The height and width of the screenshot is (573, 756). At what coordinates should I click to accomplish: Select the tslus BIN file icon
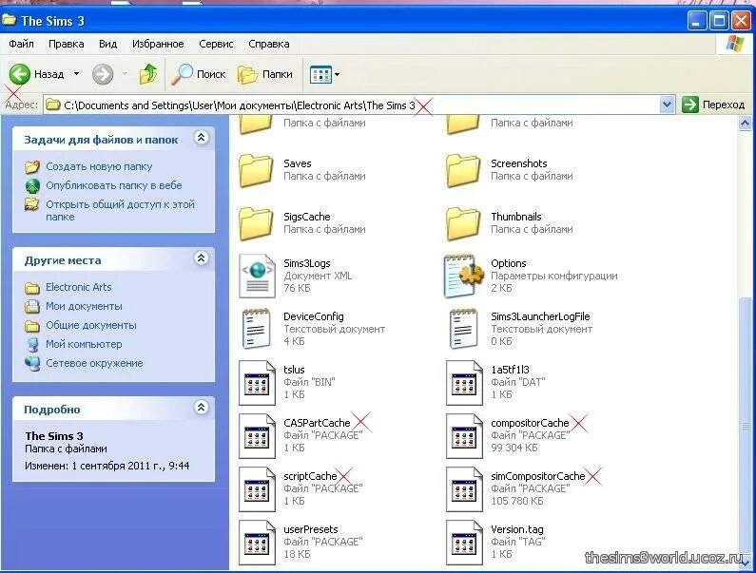[257, 383]
